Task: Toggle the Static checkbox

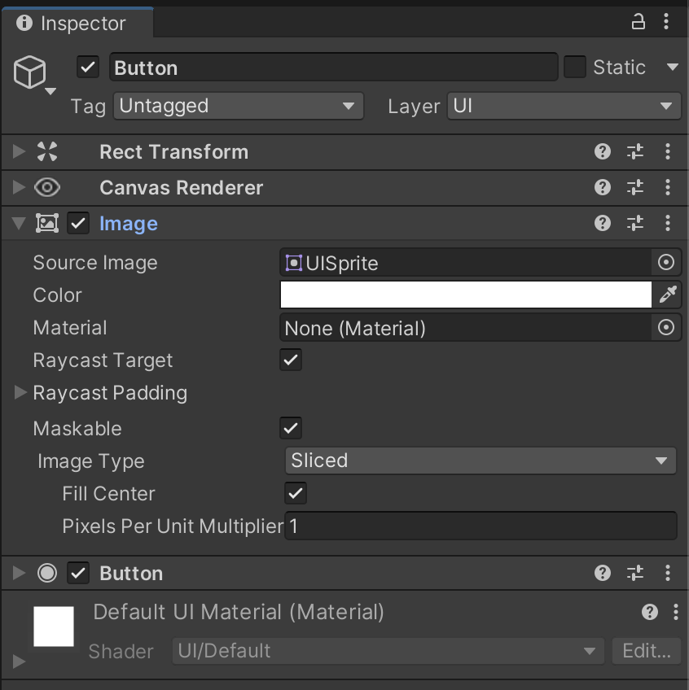Action: click(x=575, y=67)
